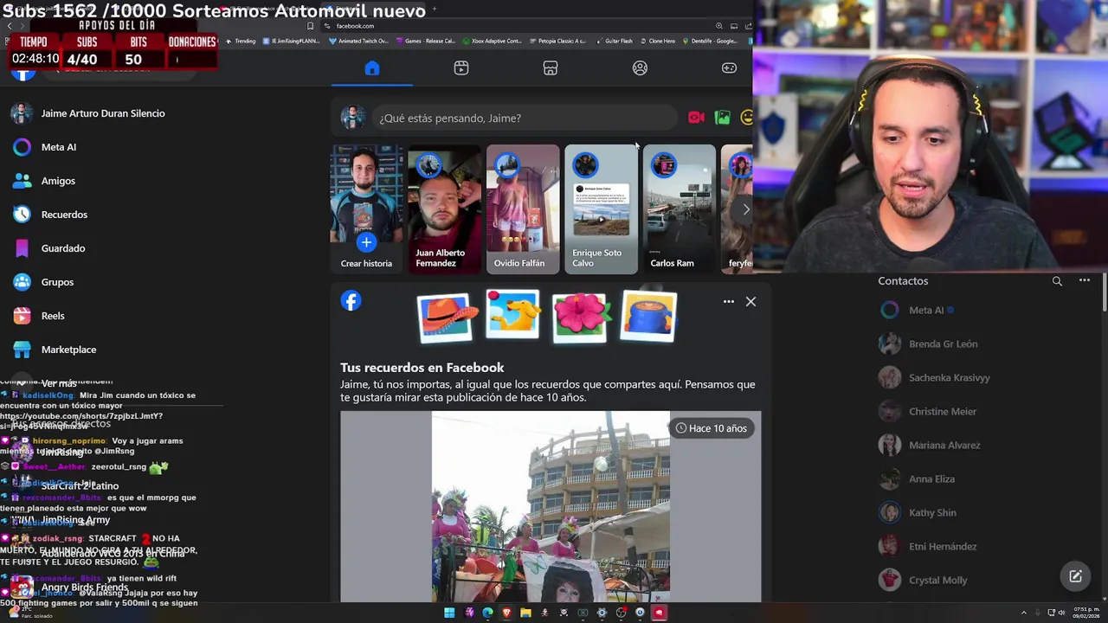Screen dimensions: 1108x623
Task: Click profile avatar beside post composer
Action: (x=352, y=118)
